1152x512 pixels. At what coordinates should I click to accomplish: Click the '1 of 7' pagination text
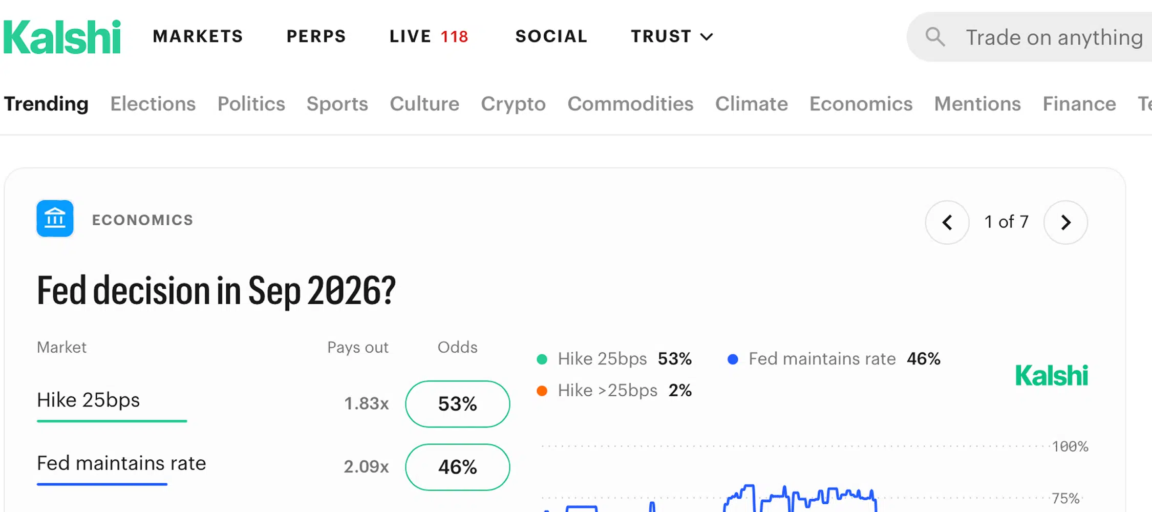pos(1007,222)
